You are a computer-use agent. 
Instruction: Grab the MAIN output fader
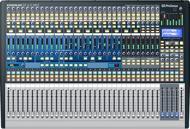[x=182, y=114]
